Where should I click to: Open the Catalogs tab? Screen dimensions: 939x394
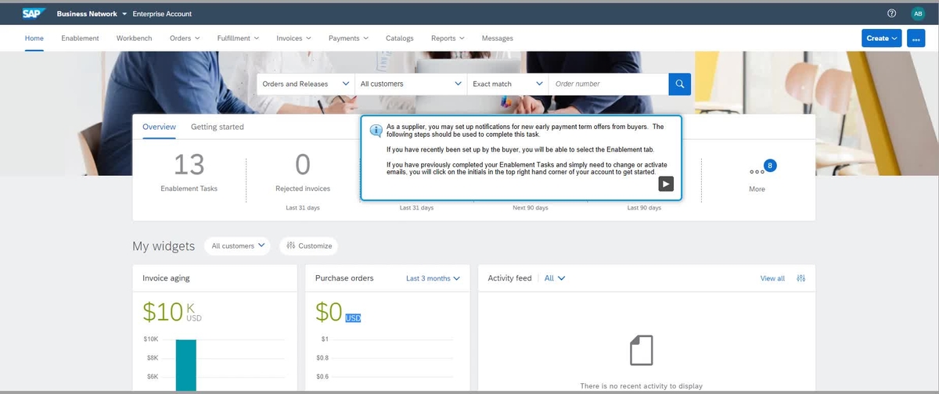[400, 38]
